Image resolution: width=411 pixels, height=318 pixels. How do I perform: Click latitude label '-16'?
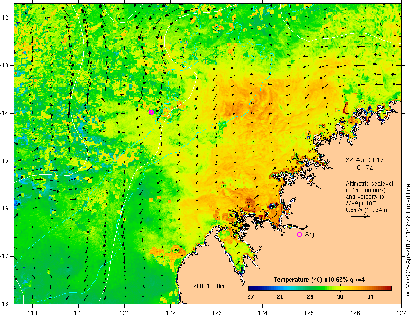pyautogui.click(x=5, y=209)
